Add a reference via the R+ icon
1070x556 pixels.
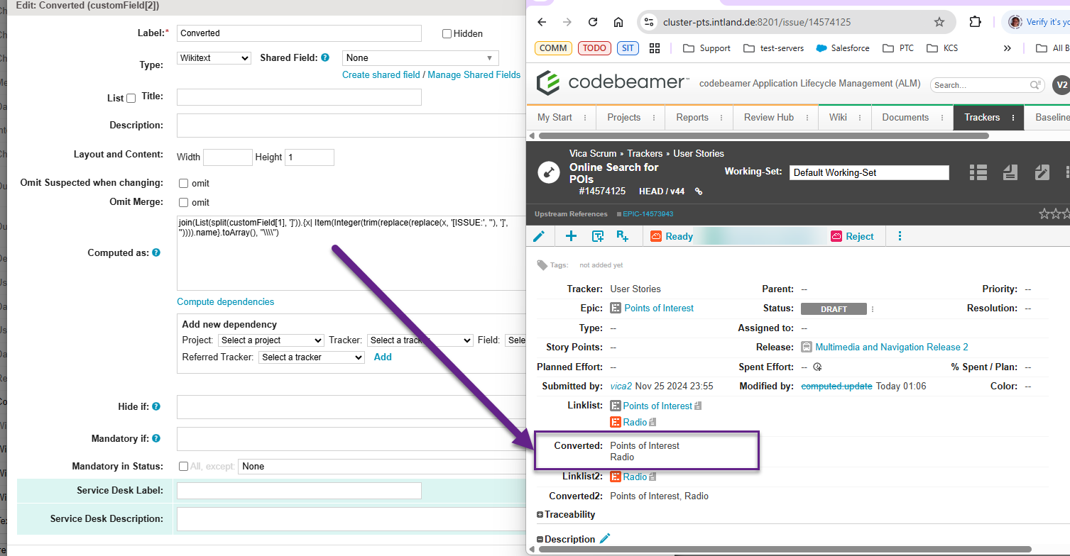tap(623, 235)
